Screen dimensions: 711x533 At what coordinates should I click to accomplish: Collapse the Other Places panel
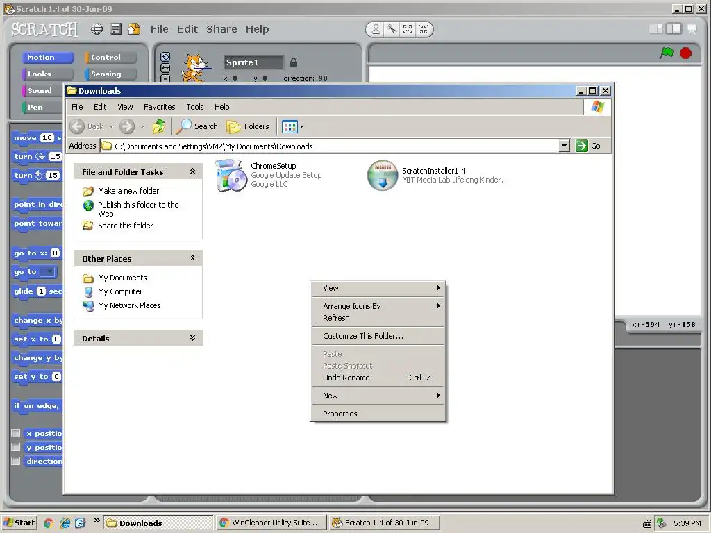[193, 258]
